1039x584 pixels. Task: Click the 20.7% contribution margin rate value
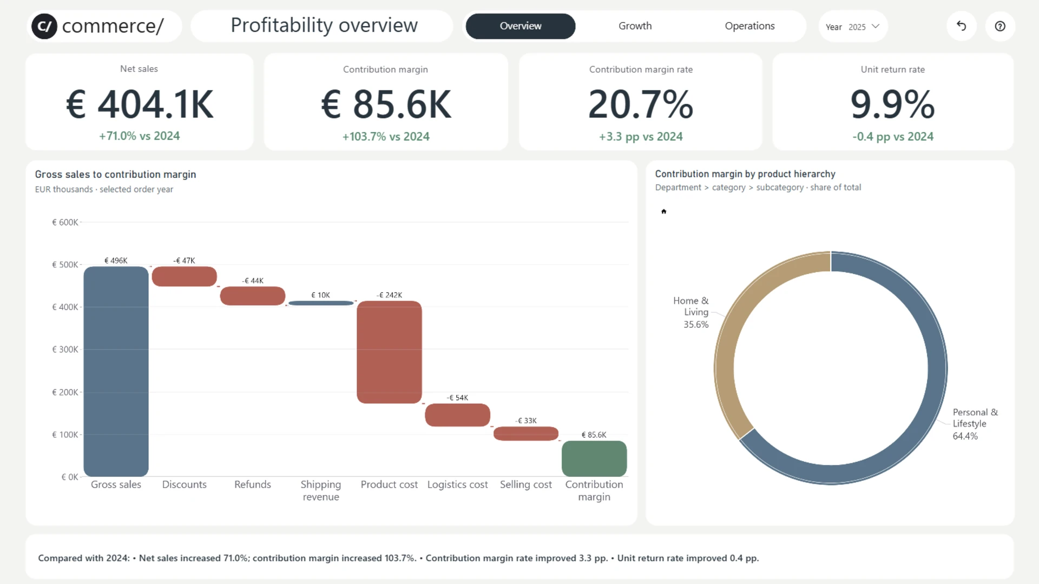(x=641, y=104)
